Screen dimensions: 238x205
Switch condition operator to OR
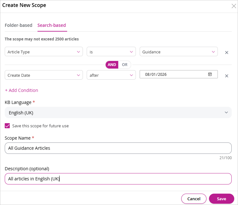click(125, 65)
